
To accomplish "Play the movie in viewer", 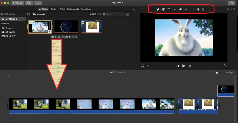I will pyautogui.click(x=184, y=66).
